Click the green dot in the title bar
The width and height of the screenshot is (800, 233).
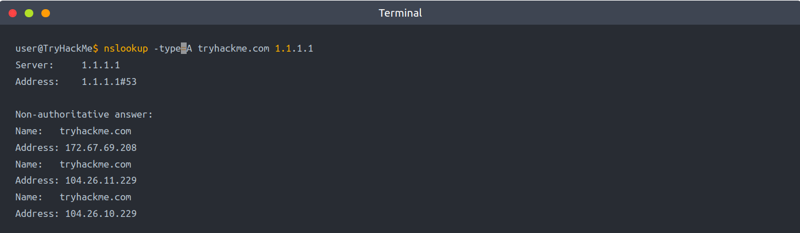29,13
